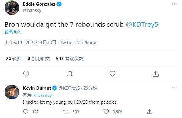This screenshot has width=182, height=118.
Task: View the 503 喜欢次数 likes list
Action: (70, 59)
